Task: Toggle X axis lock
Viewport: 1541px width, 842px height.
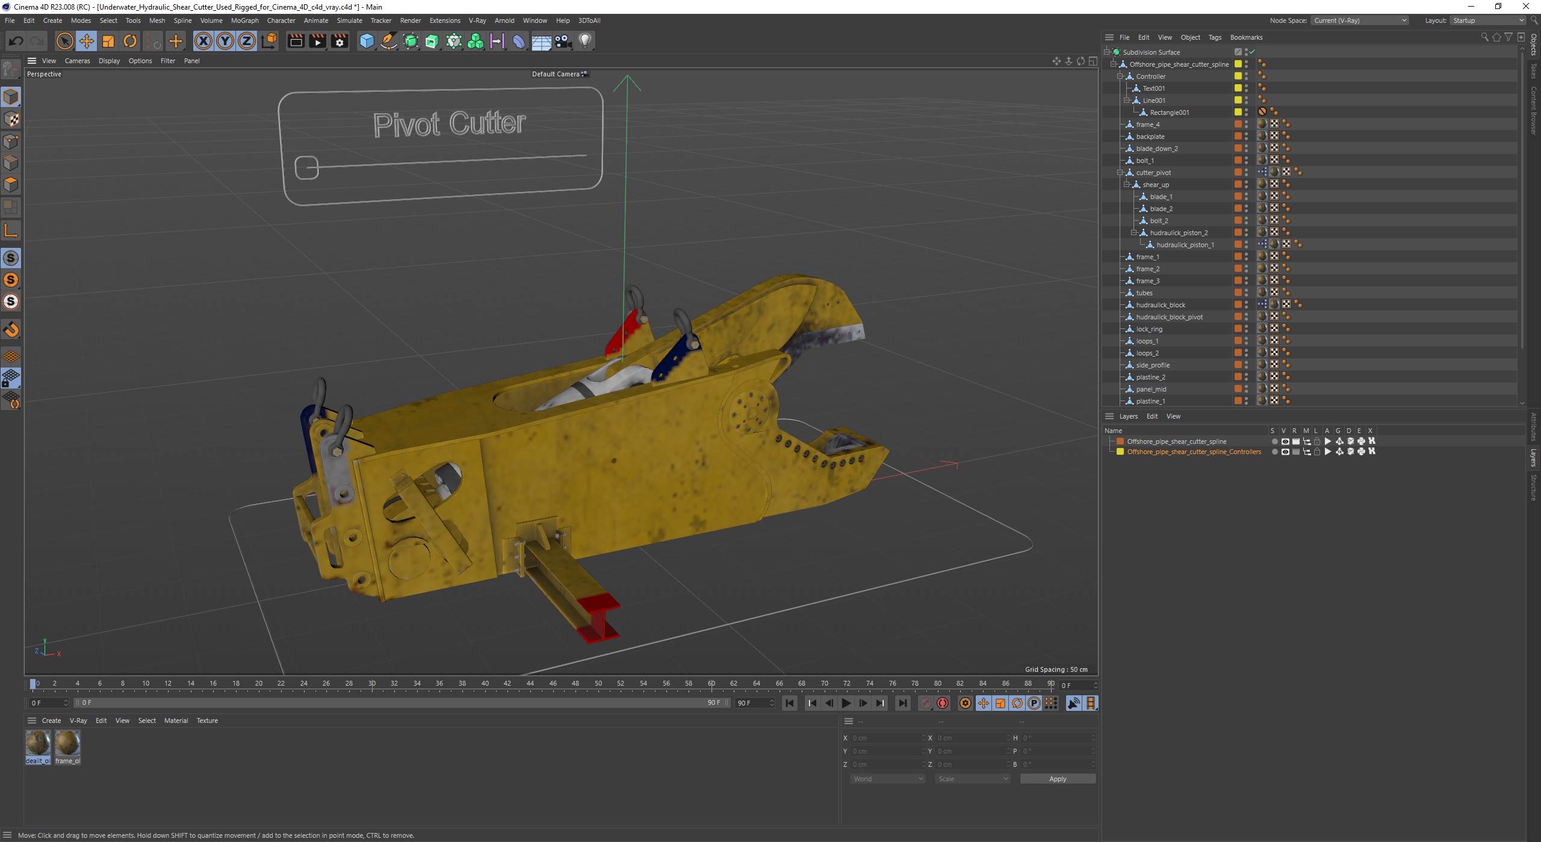Action: tap(203, 41)
